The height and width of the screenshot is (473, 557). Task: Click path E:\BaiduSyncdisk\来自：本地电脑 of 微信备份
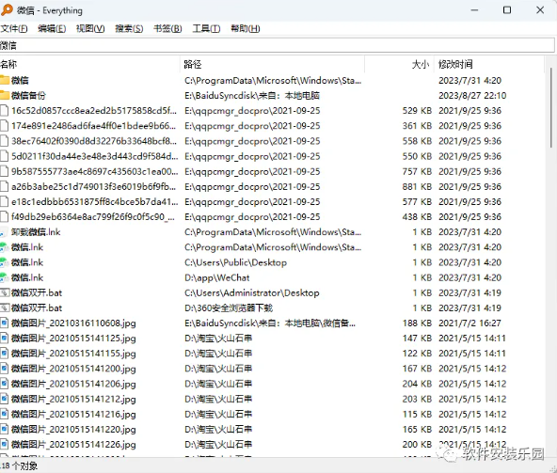252,96
